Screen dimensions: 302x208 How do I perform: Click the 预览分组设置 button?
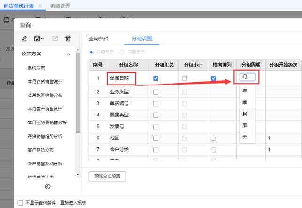click(107, 177)
